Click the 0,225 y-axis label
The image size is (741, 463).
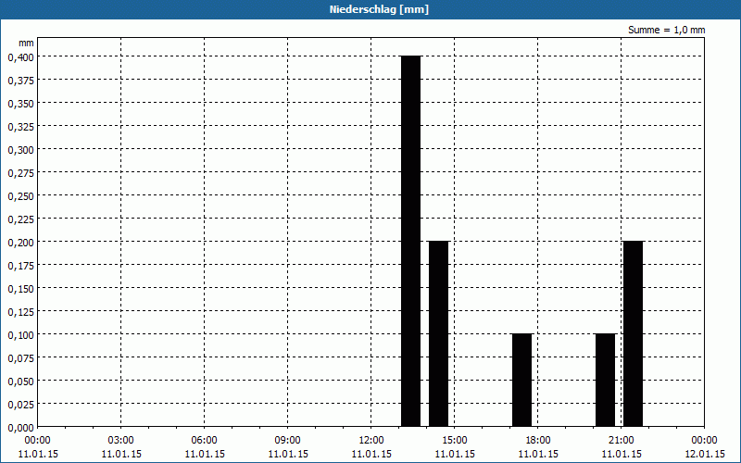[x=20, y=219]
